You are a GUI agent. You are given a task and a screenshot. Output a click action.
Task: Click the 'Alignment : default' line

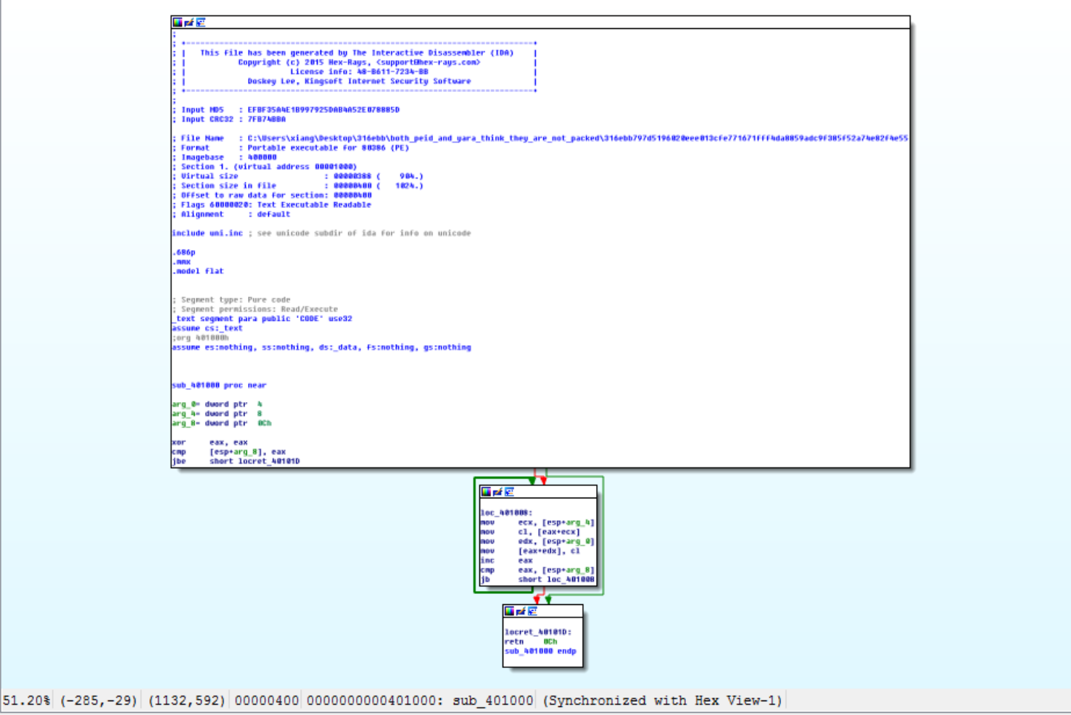[x=231, y=214]
